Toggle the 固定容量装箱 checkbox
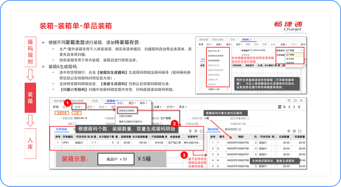The image size is (341, 187). click(x=248, y=117)
